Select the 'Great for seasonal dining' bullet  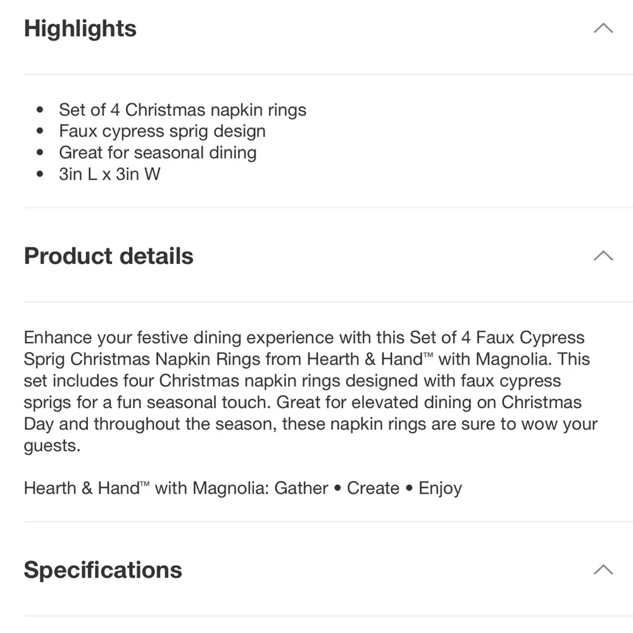click(x=158, y=153)
